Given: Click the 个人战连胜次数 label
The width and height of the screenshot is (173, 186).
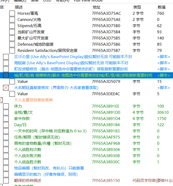Looking at the screenshot, I should point(28,162).
